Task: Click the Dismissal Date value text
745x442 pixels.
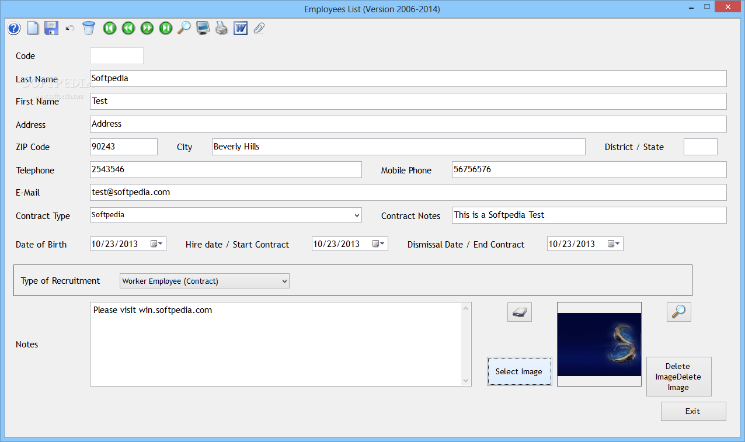Action: [x=572, y=244]
